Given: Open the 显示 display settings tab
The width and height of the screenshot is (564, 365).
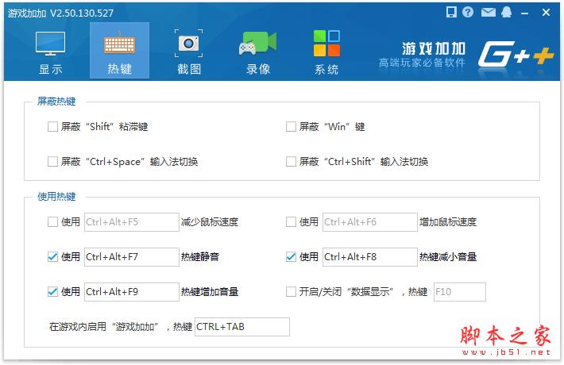Looking at the screenshot, I should pos(50,51).
